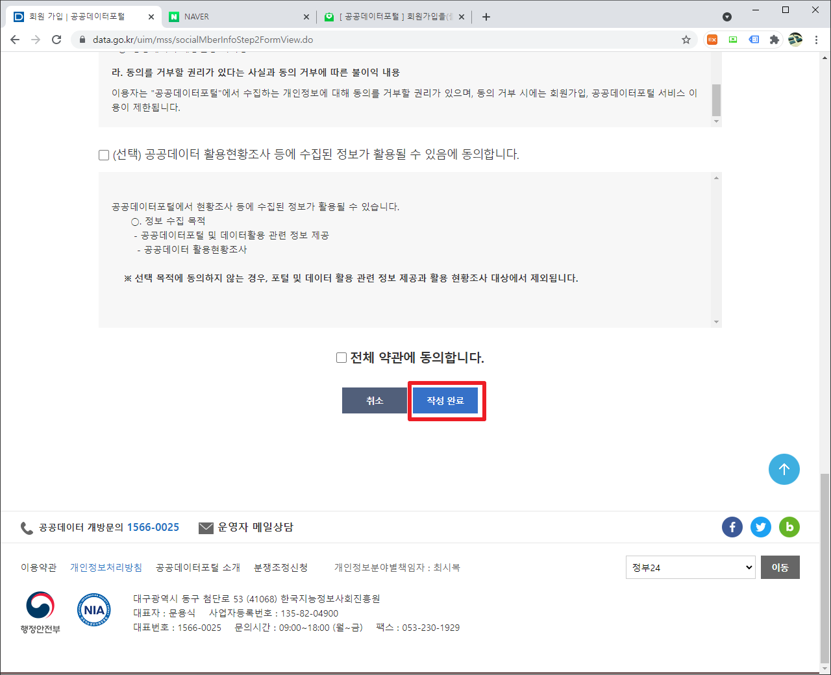831x675 pixels.
Task: Click the 행정안전부 logo
Action: coord(40,612)
